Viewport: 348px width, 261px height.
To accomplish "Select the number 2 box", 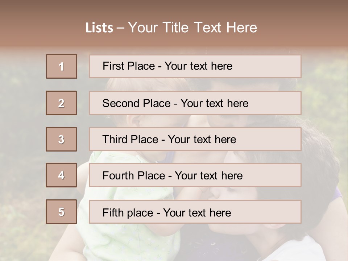I will [61, 103].
